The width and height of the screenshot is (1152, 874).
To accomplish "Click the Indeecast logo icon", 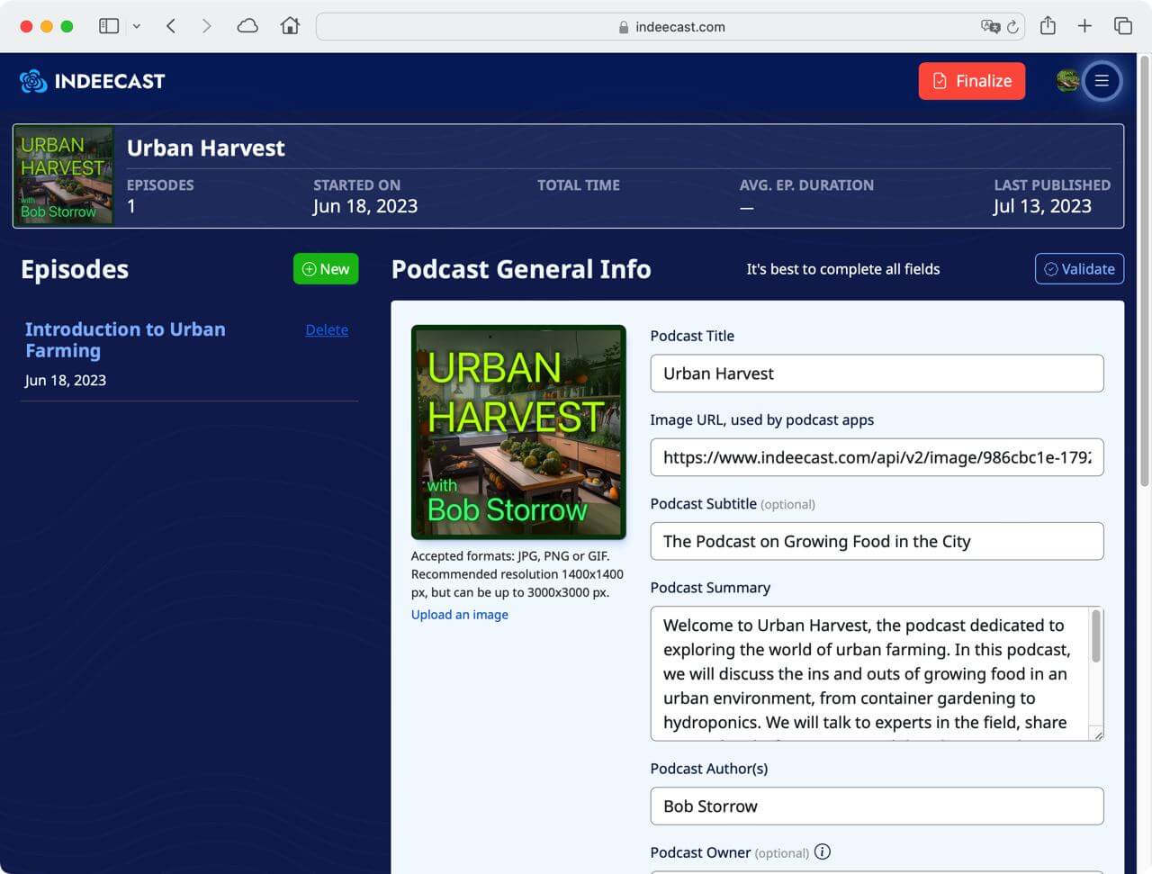I will 33,81.
